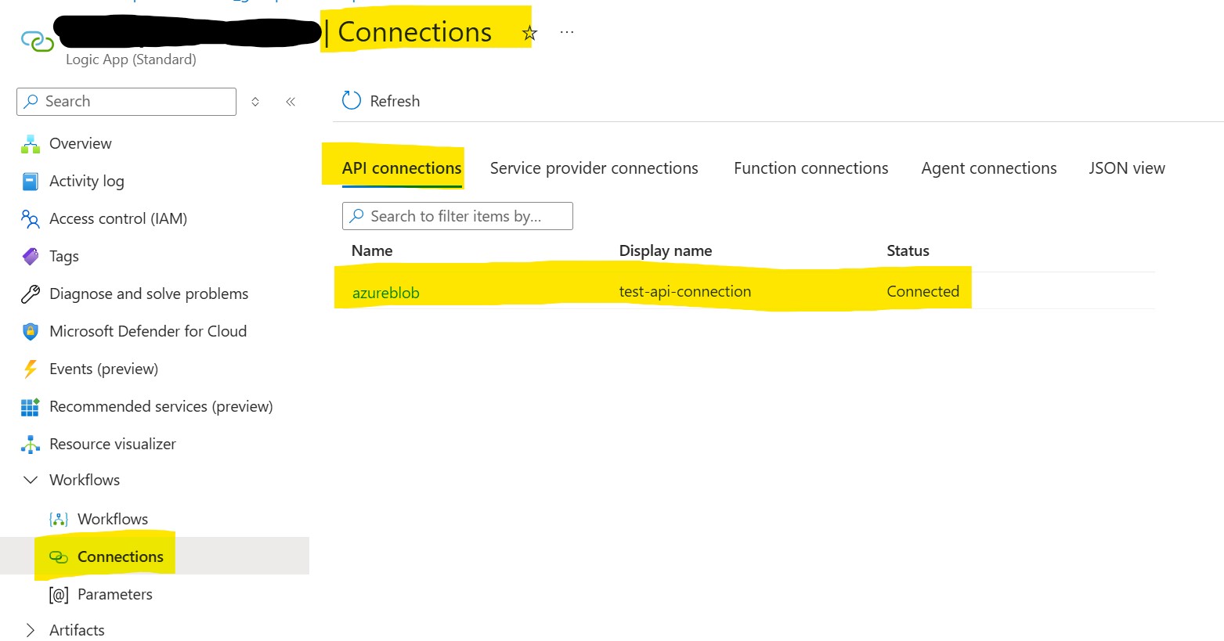Click the Connections page title
The width and height of the screenshot is (1224, 641).
(415, 32)
